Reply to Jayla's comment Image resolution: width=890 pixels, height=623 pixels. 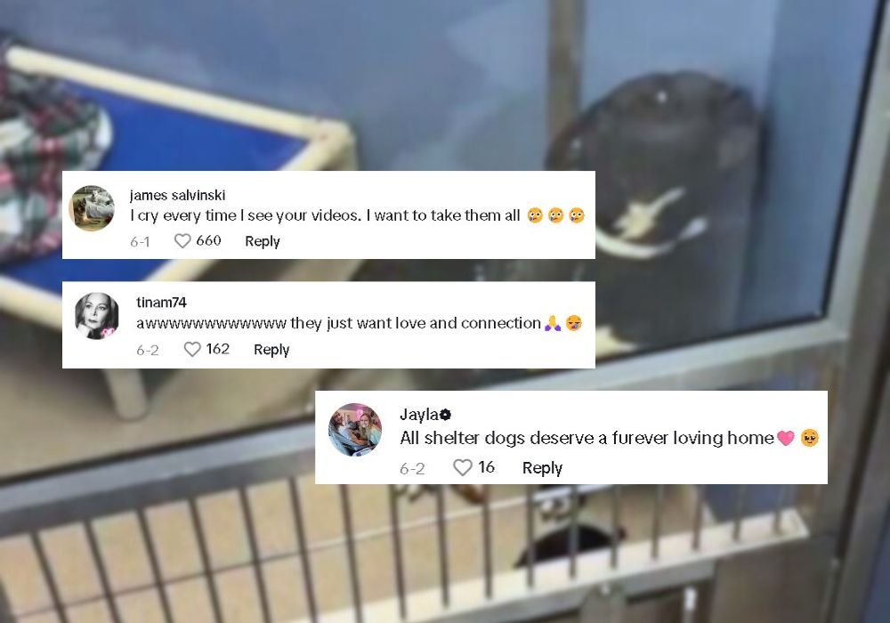pos(542,468)
